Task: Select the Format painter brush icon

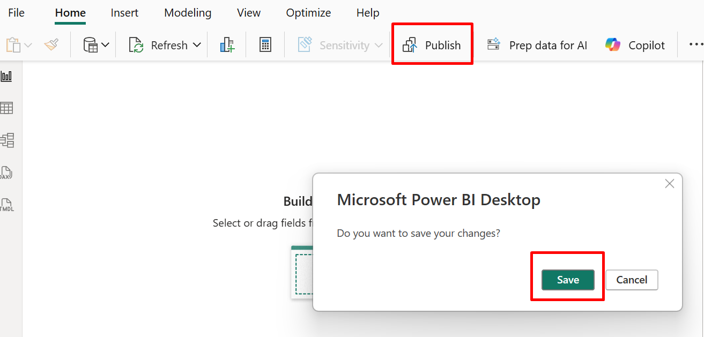Action: click(x=51, y=46)
